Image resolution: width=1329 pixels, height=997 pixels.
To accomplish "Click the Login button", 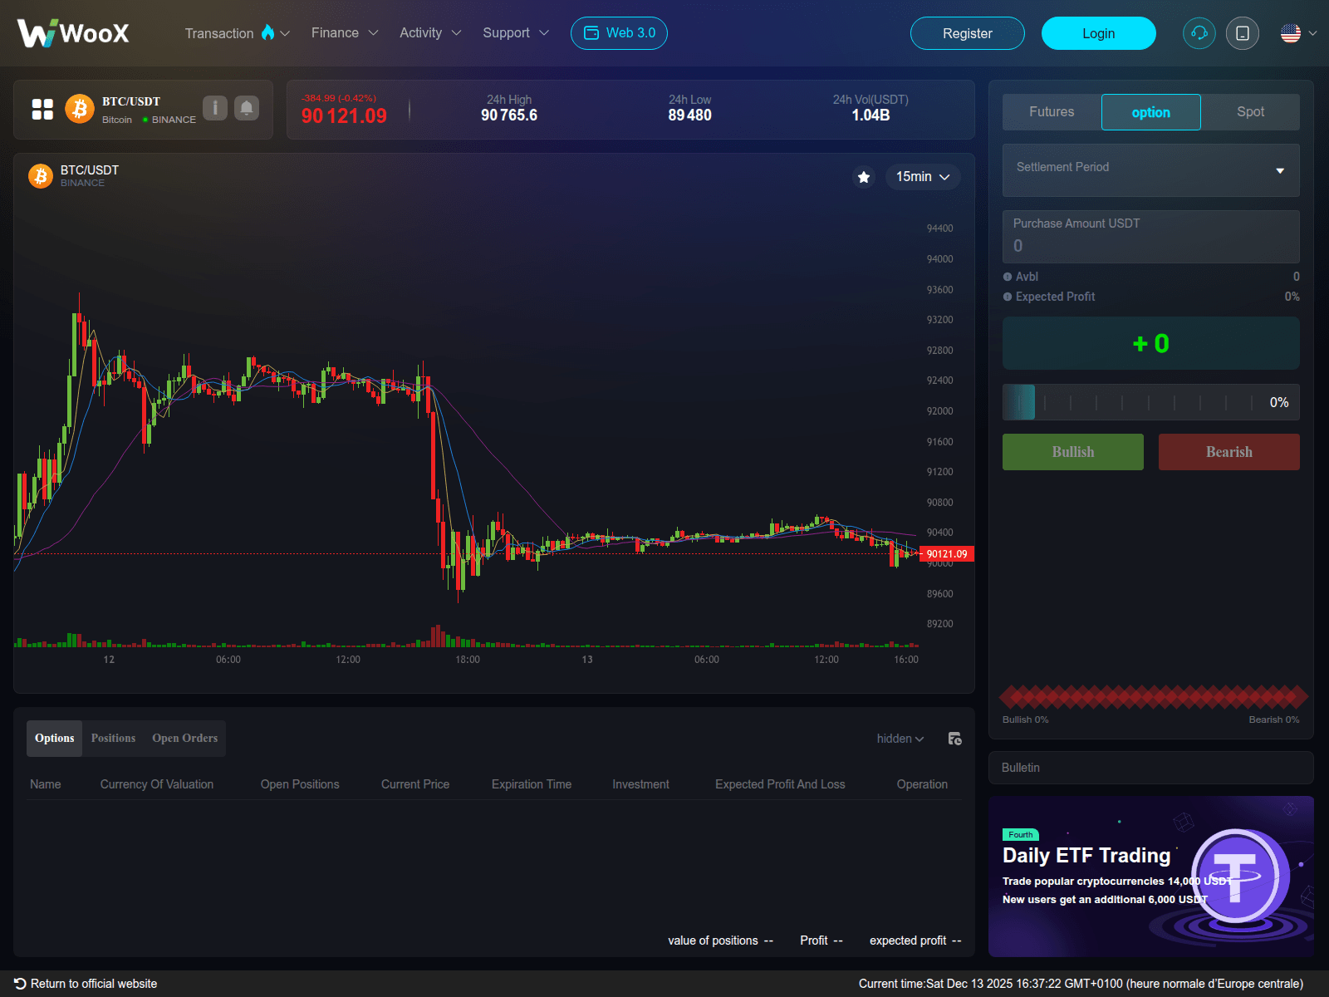I will [x=1099, y=33].
